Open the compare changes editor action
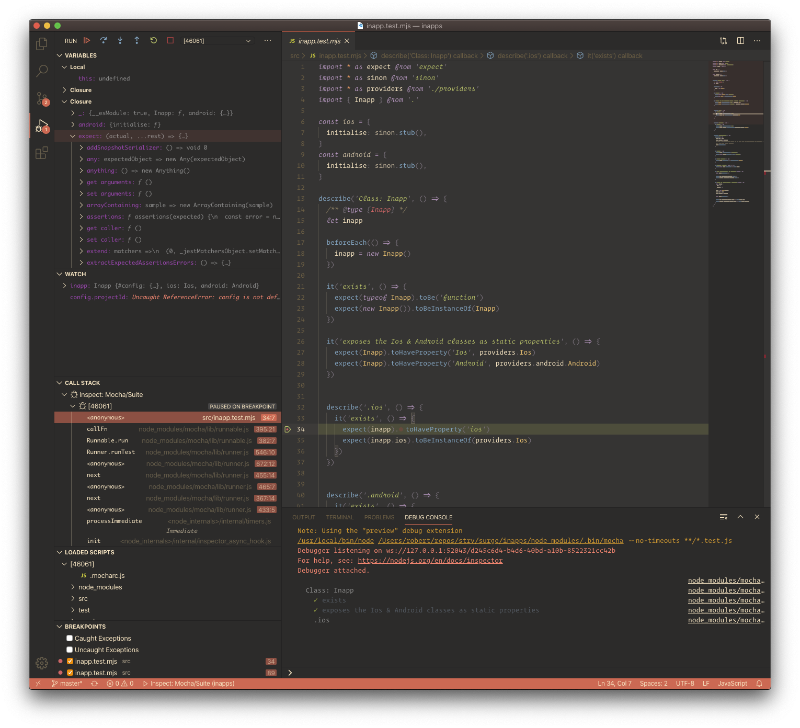The height and width of the screenshot is (728, 800). [x=724, y=41]
